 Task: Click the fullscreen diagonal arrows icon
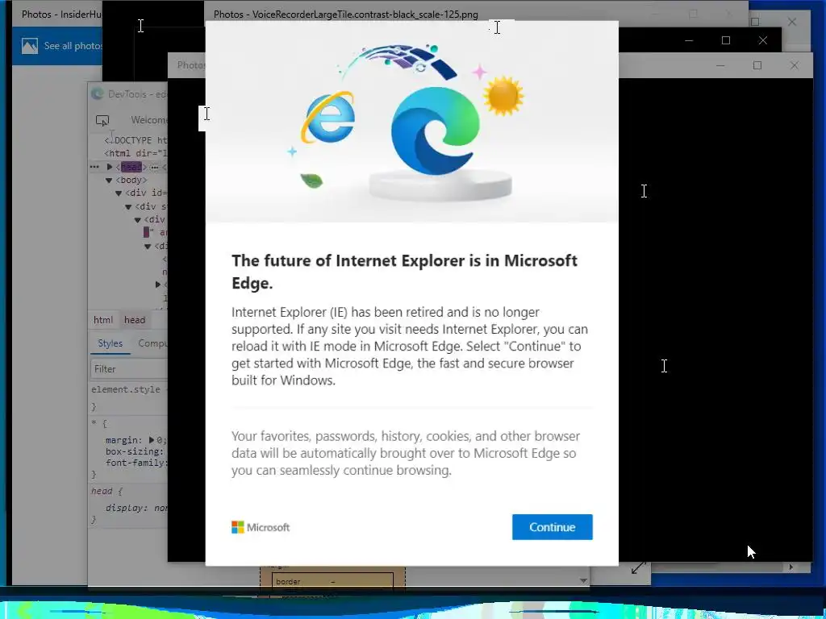(639, 568)
